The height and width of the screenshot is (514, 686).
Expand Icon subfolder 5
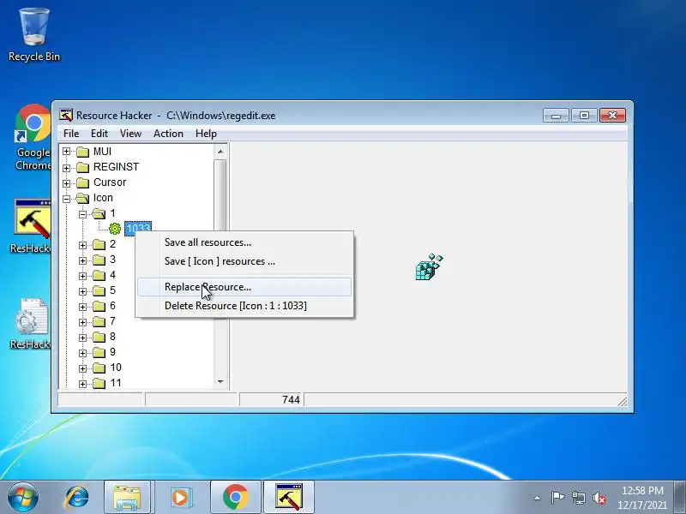tap(82, 291)
